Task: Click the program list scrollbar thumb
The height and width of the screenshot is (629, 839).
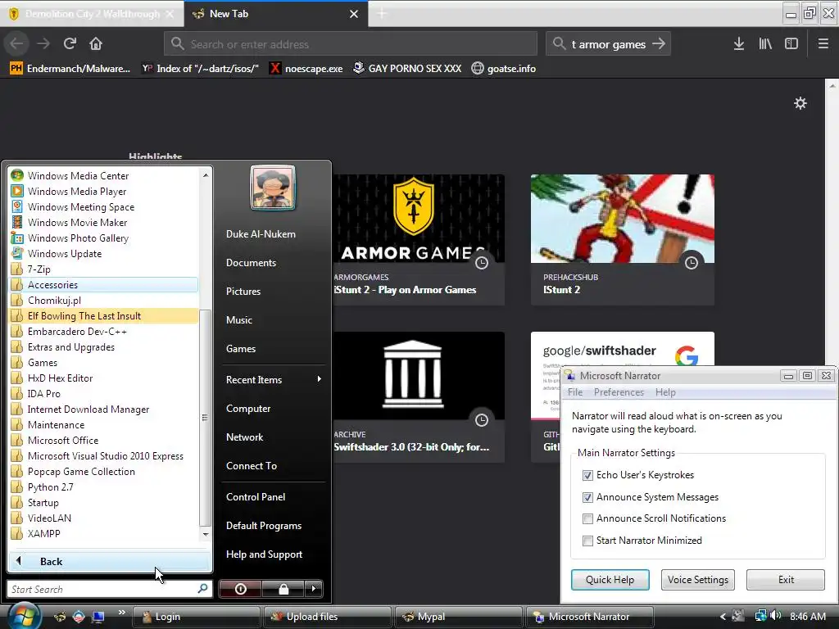Action: pyautogui.click(x=205, y=417)
